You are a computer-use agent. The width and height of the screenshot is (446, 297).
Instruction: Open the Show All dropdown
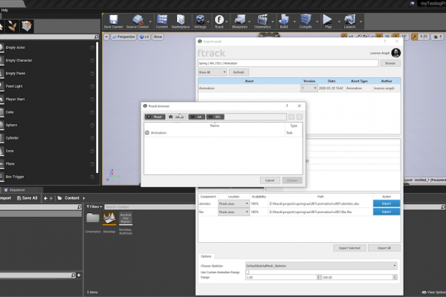212,72
